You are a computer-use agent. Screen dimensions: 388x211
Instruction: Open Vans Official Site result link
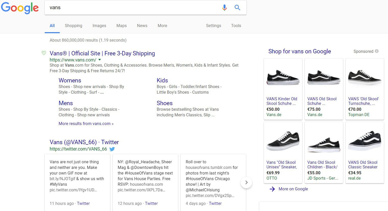tap(102, 53)
